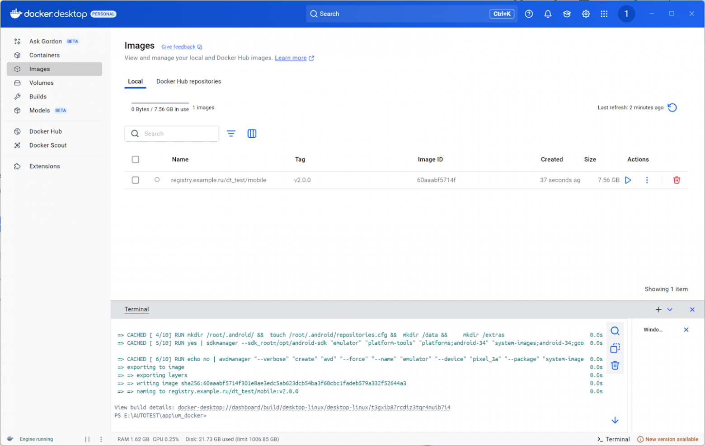
Task: Open the Learning center graduation cap icon
Action: (567, 14)
